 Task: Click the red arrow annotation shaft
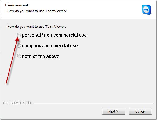(x=11, y=62)
